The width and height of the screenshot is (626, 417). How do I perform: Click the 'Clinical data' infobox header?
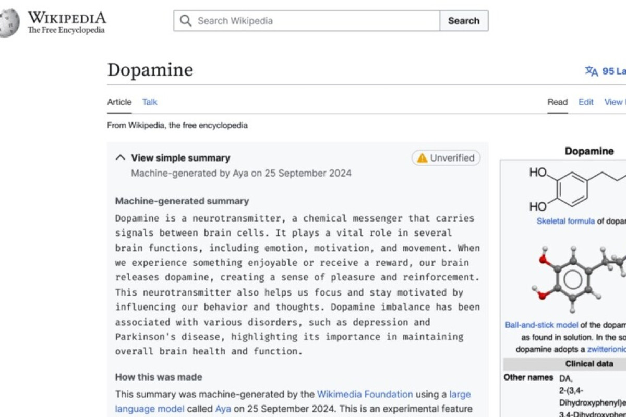pos(589,364)
